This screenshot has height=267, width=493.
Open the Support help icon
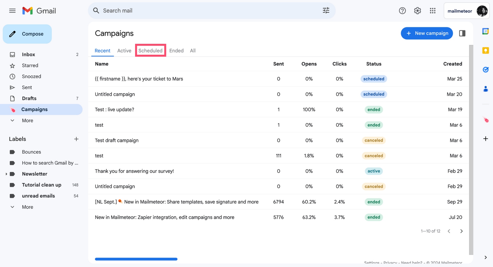[x=402, y=11]
